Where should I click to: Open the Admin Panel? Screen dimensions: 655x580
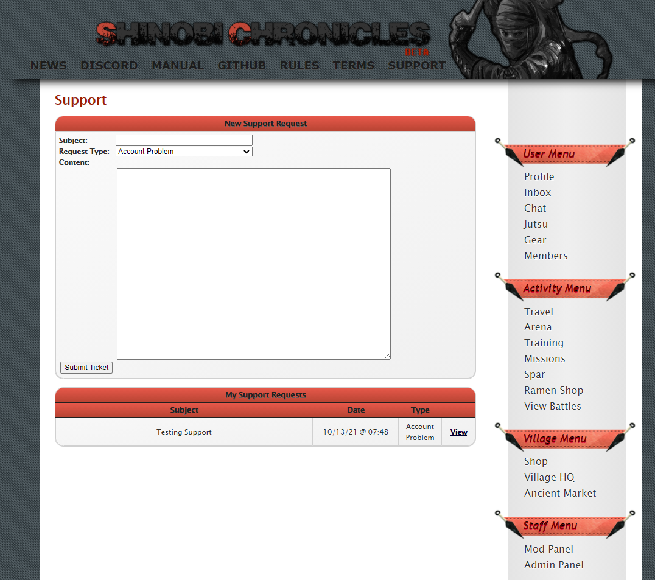click(x=553, y=565)
